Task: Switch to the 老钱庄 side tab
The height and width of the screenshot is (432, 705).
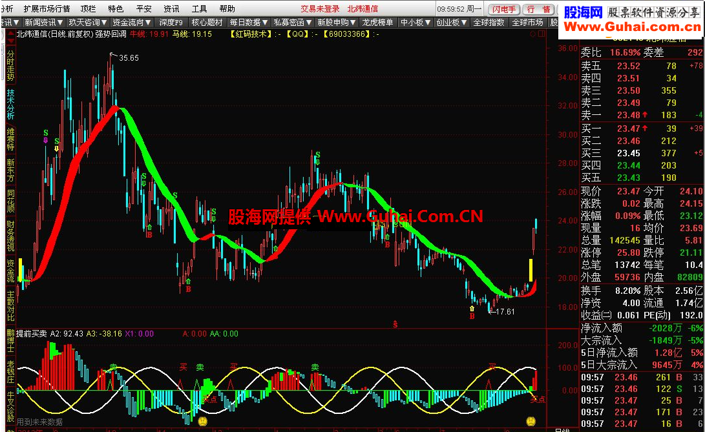Action: click(x=11, y=372)
